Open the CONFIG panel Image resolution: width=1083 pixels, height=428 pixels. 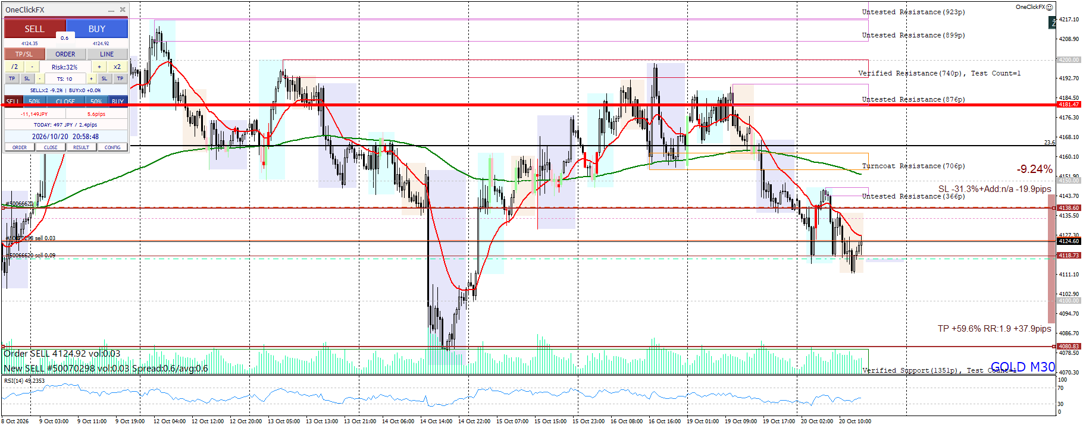[112, 147]
